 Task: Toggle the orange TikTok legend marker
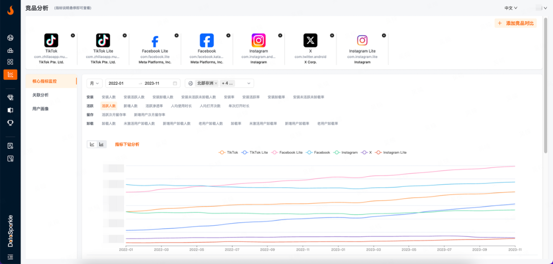click(222, 153)
